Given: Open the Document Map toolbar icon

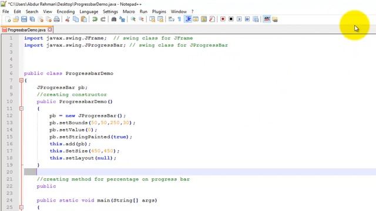Looking at the screenshot, I should tap(204, 19).
